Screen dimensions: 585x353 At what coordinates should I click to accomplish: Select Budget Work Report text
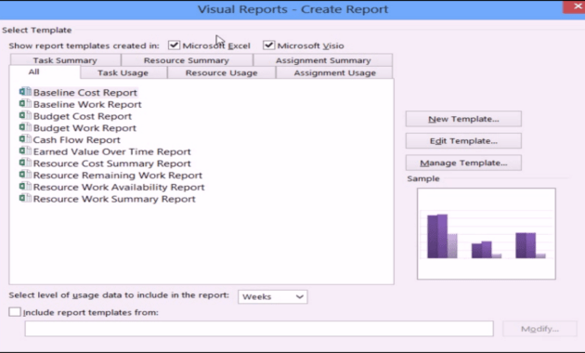(84, 128)
